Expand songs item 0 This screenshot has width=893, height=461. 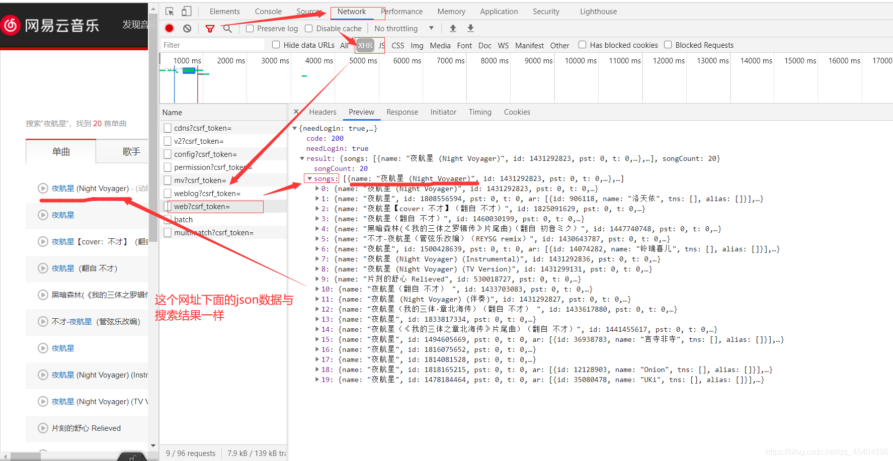317,189
